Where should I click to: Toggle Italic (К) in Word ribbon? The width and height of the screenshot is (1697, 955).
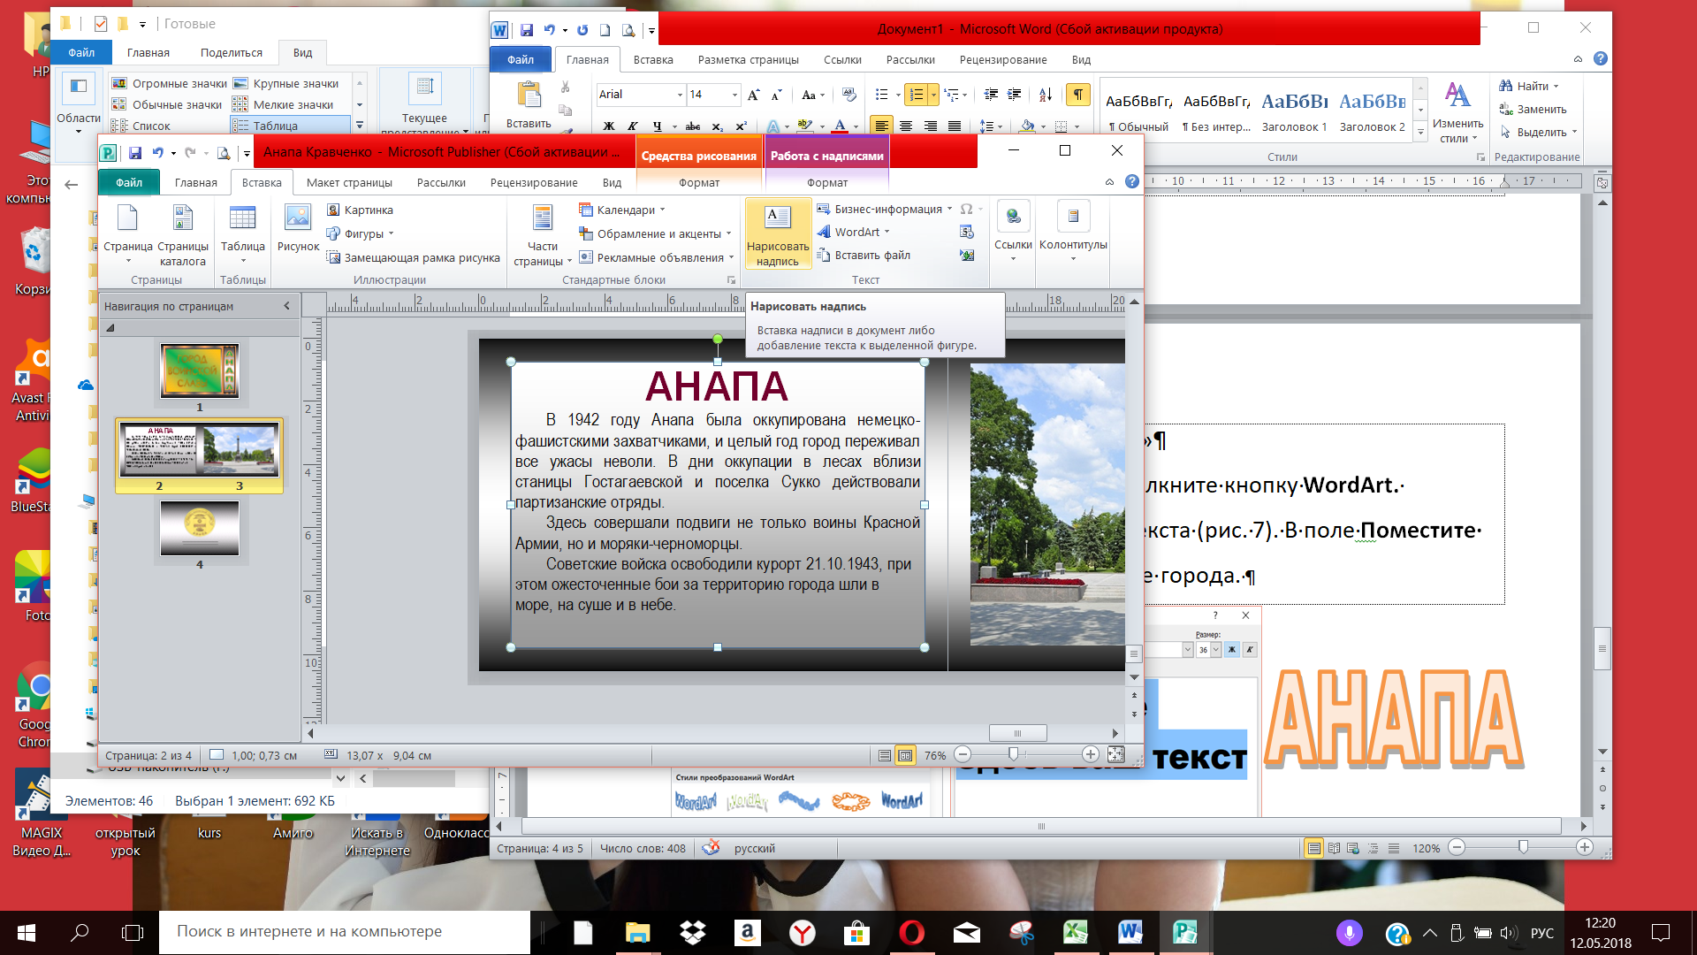pos(633,126)
